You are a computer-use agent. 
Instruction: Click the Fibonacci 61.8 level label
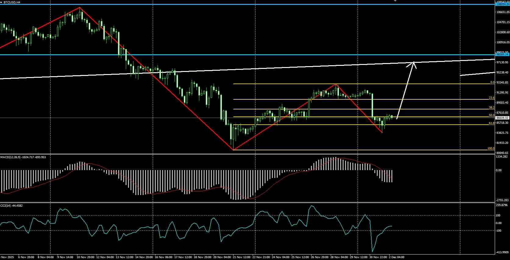[491, 123]
